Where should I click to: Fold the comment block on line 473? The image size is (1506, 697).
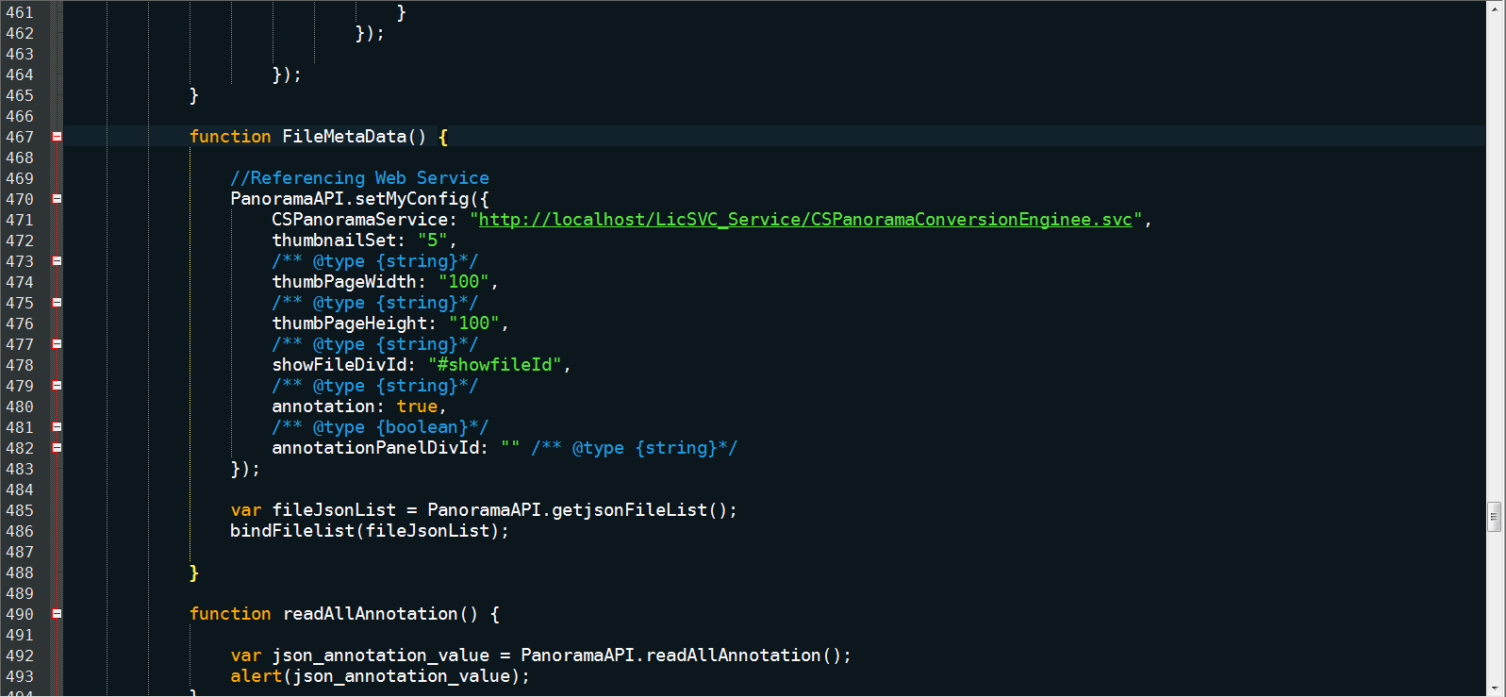pyautogui.click(x=57, y=261)
